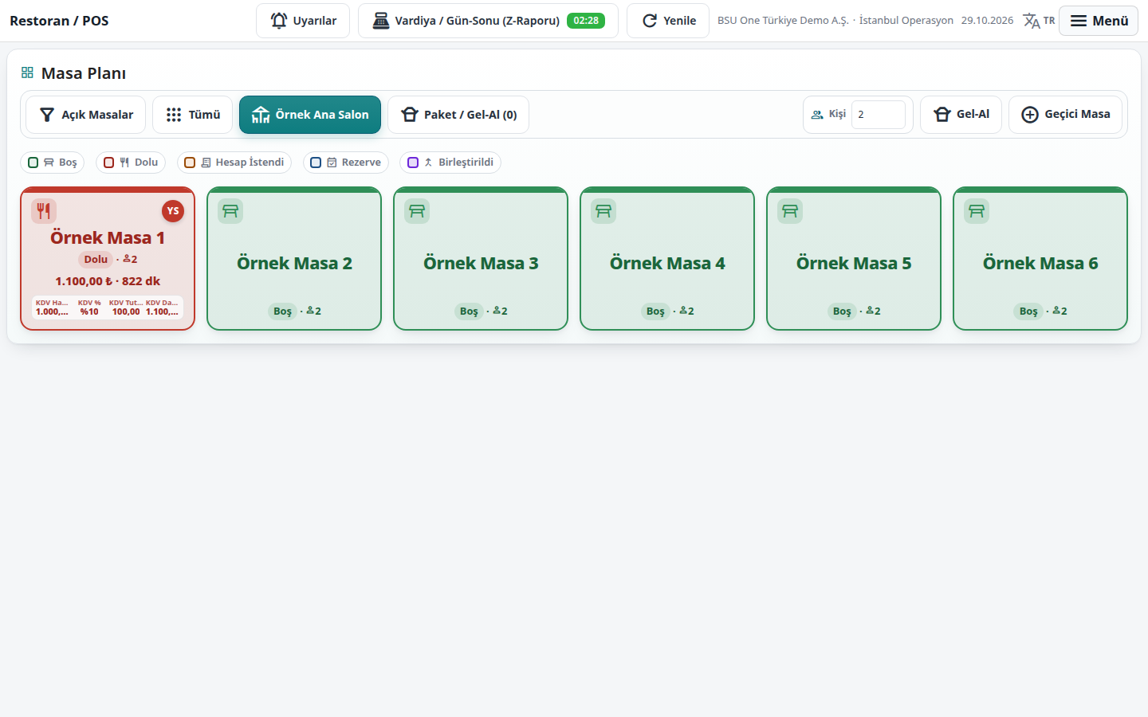Viewport: 1148px width, 717px height.
Task: Open the language translate icon next to TR
Action: (x=1032, y=21)
